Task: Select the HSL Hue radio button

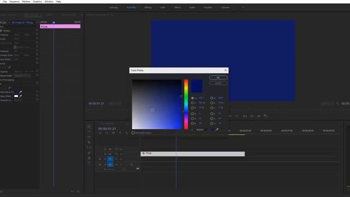Action: pyautogui.click(x=212, y=98)
